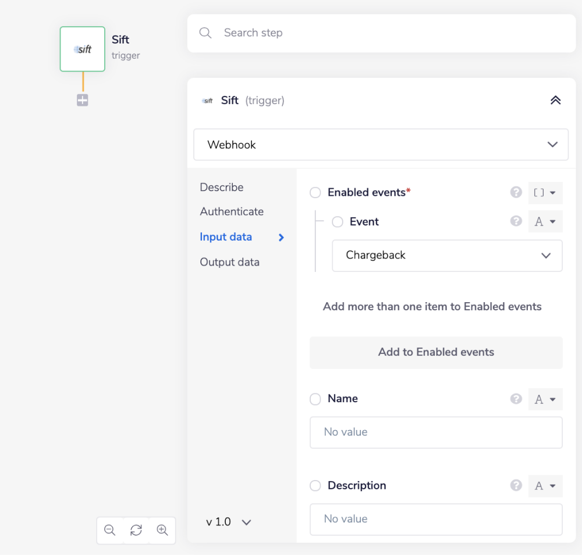Open help icon for Name field

(516, 399)
